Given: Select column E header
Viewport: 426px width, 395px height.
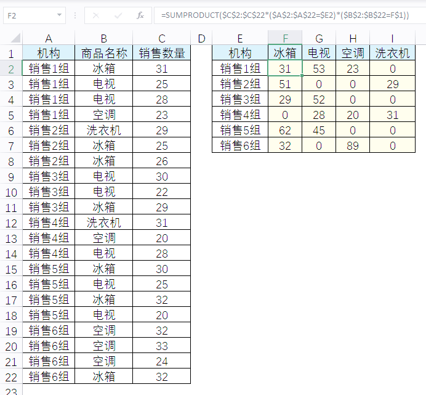Looking at the screenshot, I should click(x=240, y=38).
